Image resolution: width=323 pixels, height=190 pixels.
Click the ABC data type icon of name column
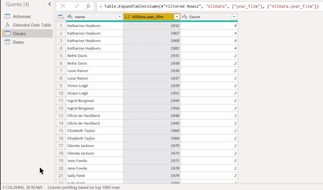coord(70,17)
